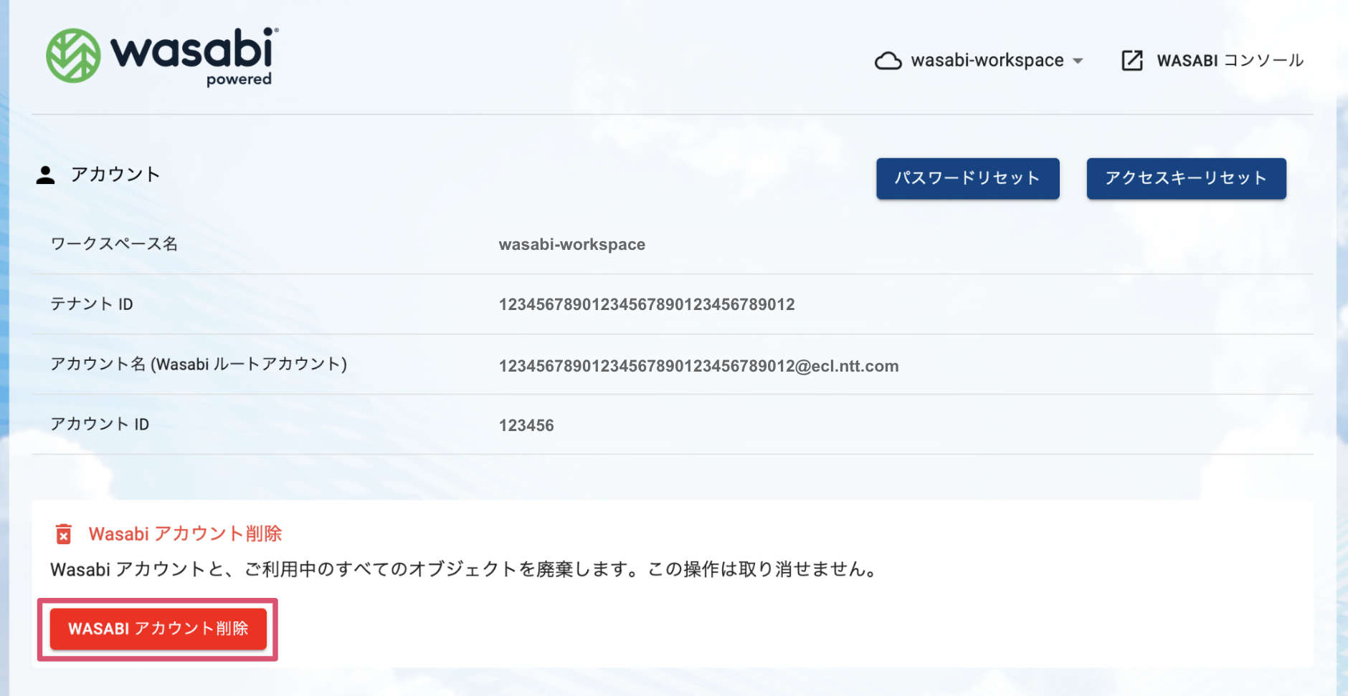This screenshot has width=1348, height=696.
Task: Select the アカウント ID value 123456
Action: (x=526, y=426)
